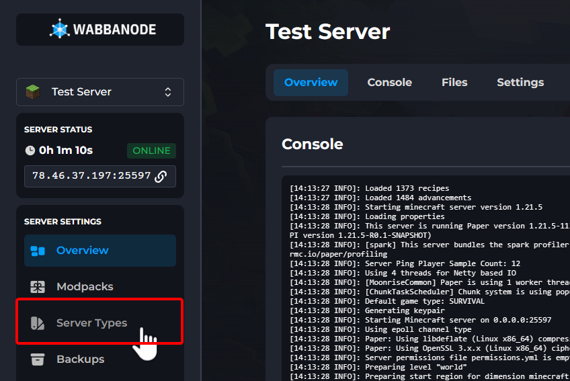Click the server address field 78.46.37.197:25597
The image size is (570, 381).
(100, 176)
